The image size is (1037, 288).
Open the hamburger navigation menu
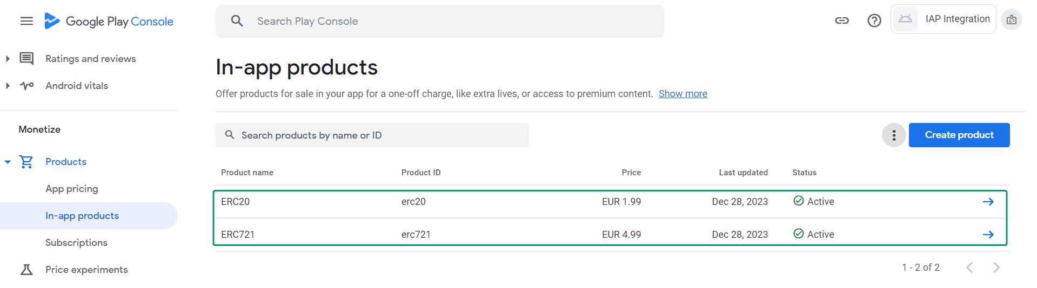[26, 21]
